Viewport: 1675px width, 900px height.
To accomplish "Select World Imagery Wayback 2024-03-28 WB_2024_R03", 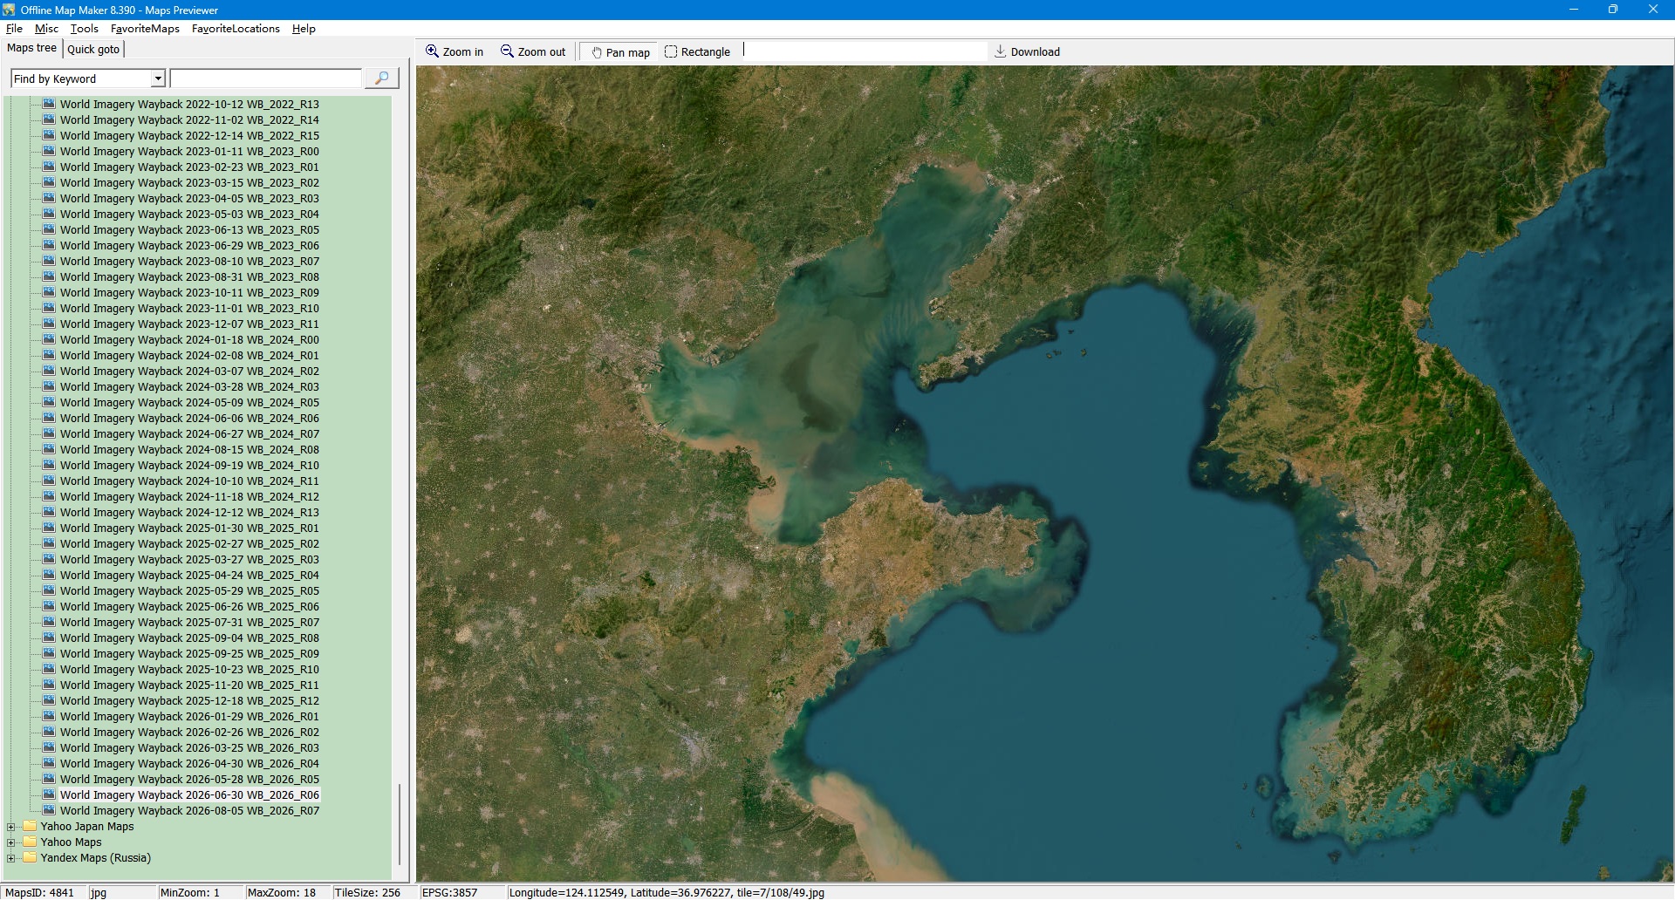I will coord(189,386).
